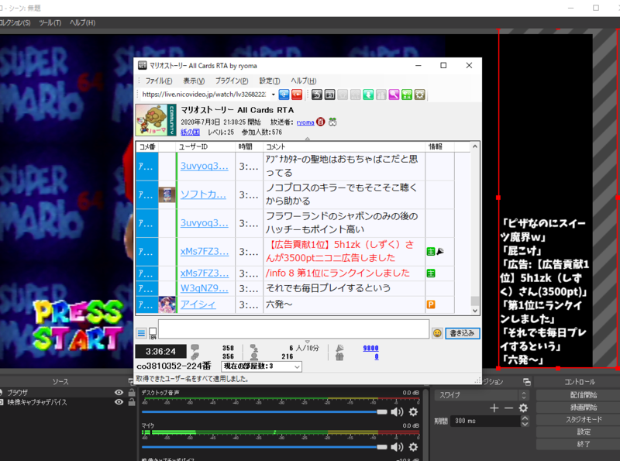Select the 六発～ comment text
Viewport: 620px width, 461px height.
279,304
